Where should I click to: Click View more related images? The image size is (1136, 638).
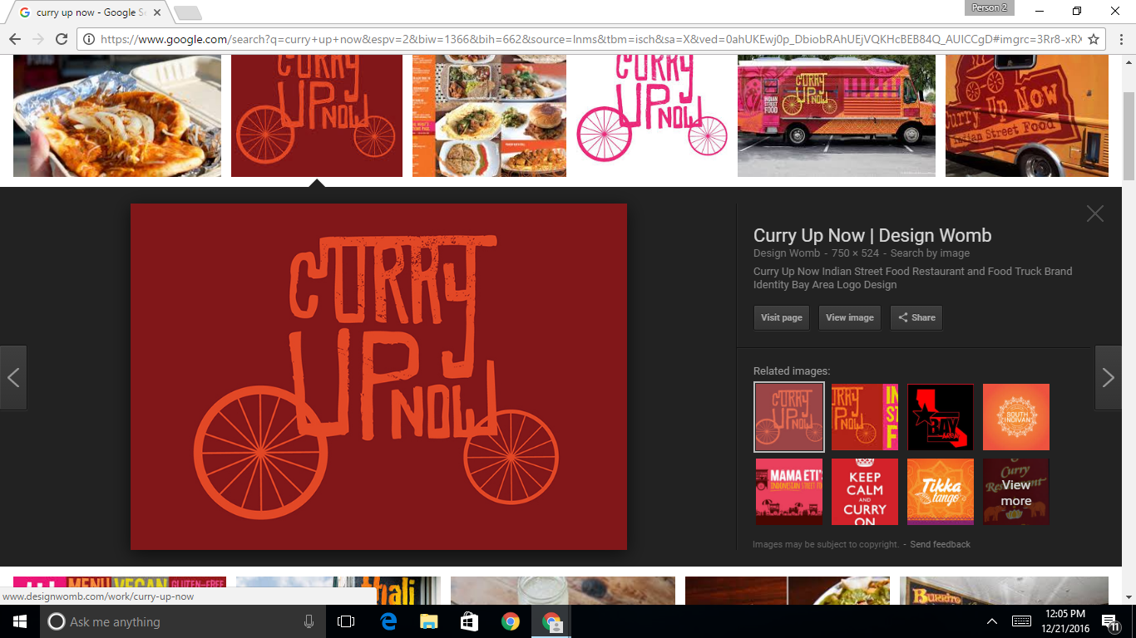pyautogui.click(x=1015, y=492)
